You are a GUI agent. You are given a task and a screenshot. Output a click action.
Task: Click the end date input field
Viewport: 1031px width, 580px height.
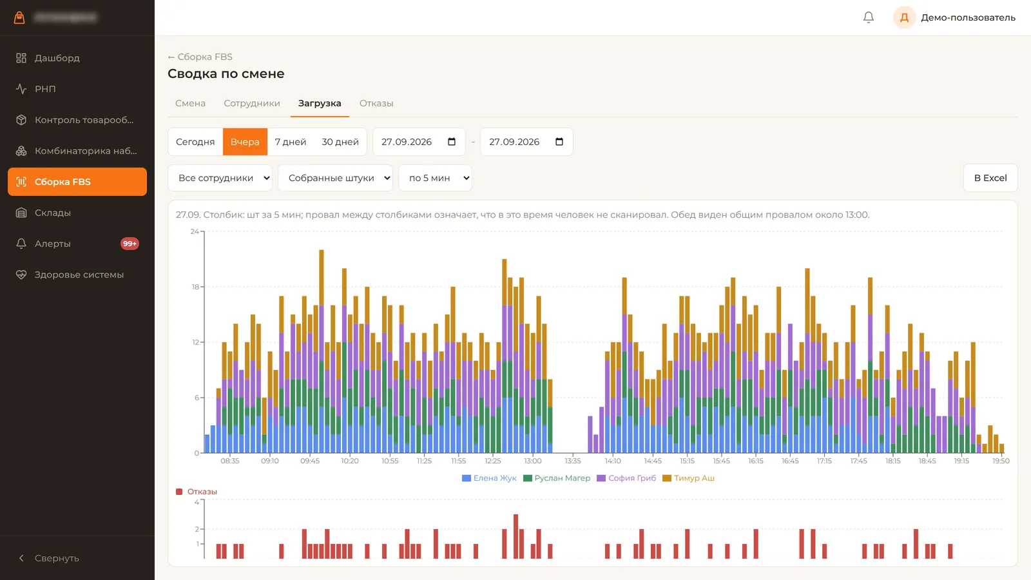pyautogui.click(x=526, y=142)
